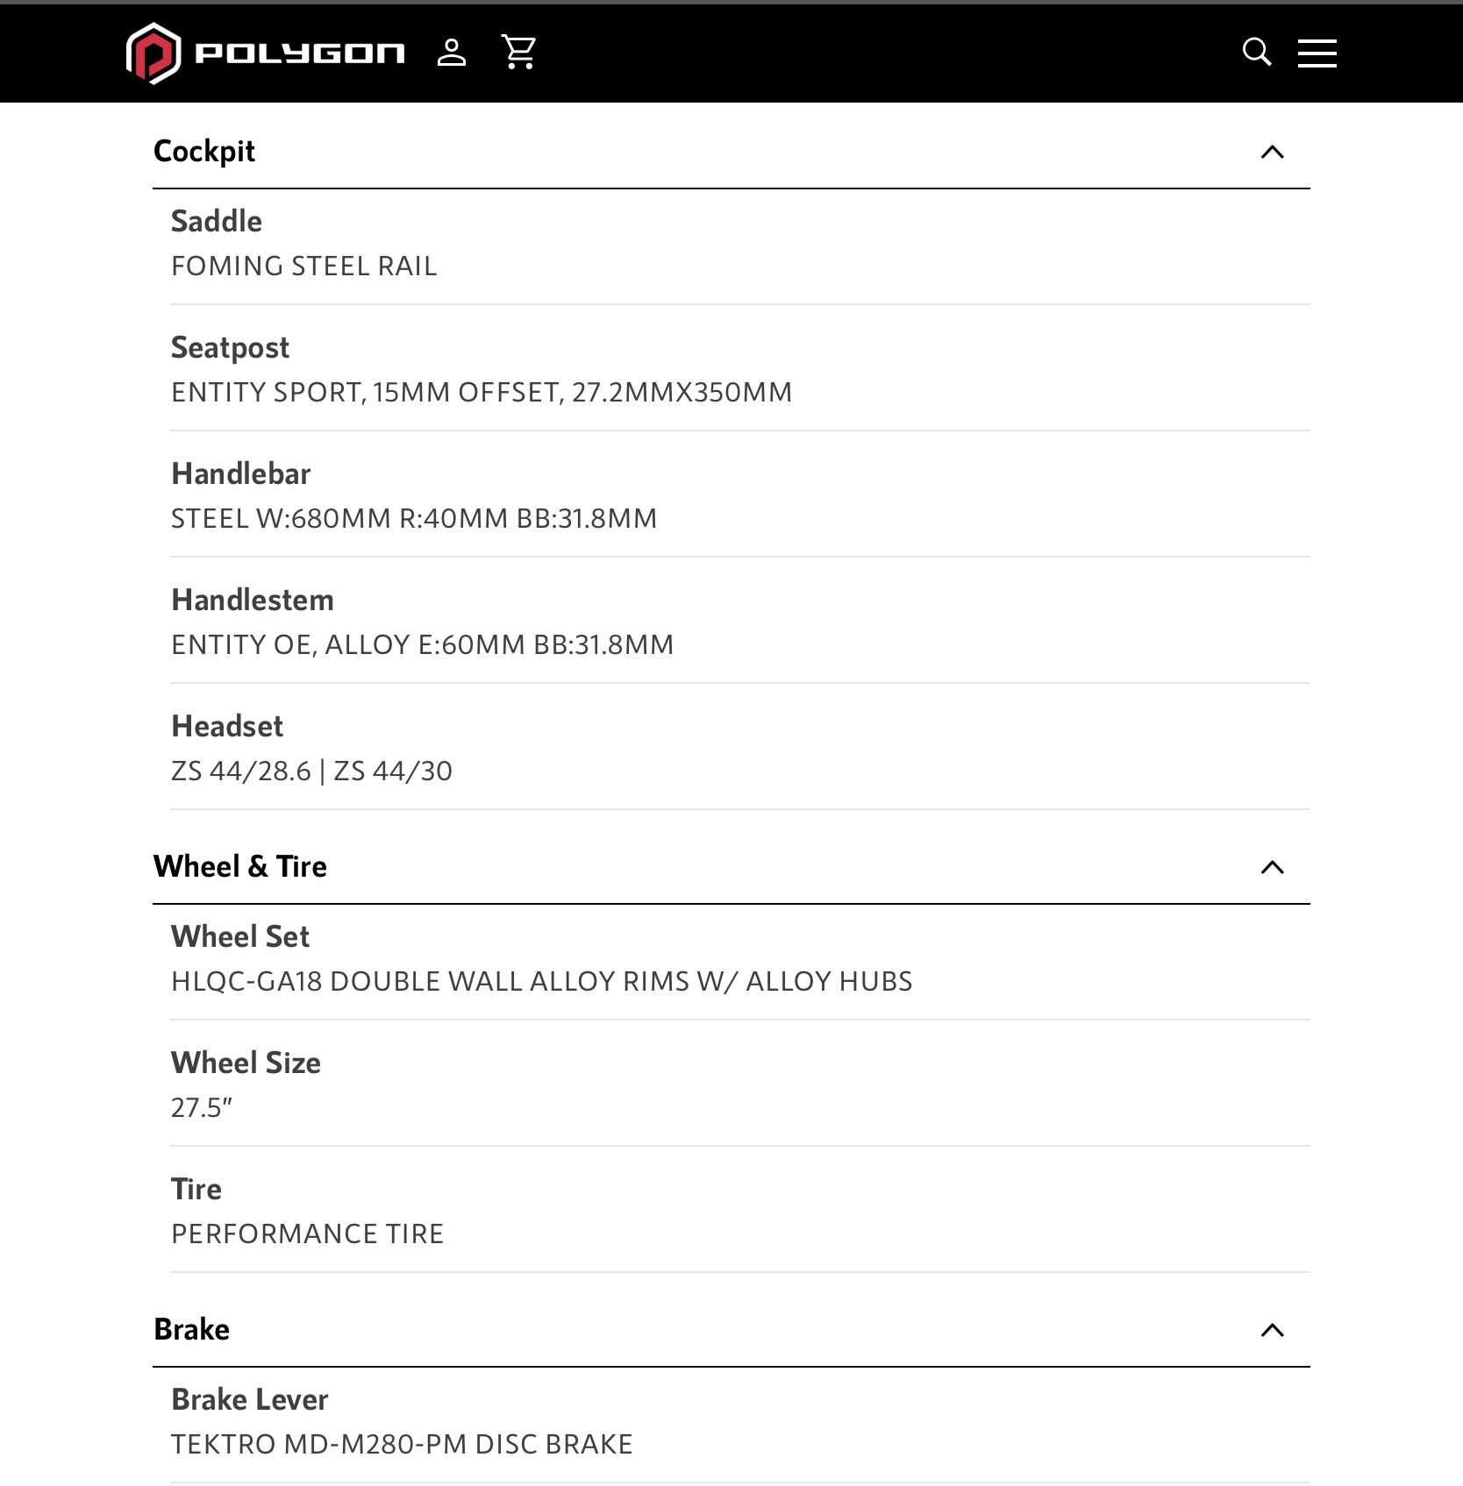Collapse Wheel & Tire section using its chevron

click(x=1272, y=868)
